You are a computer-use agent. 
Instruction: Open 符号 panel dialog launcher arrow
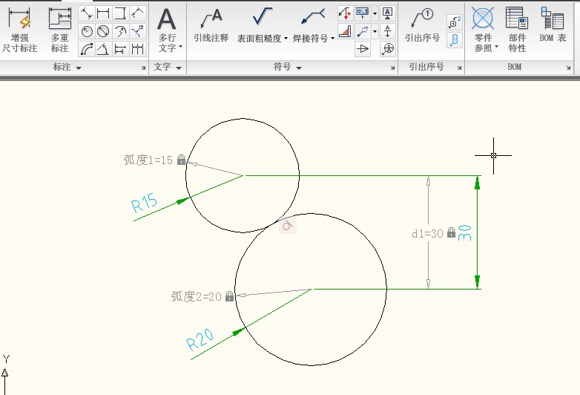(x=392, y=68)
